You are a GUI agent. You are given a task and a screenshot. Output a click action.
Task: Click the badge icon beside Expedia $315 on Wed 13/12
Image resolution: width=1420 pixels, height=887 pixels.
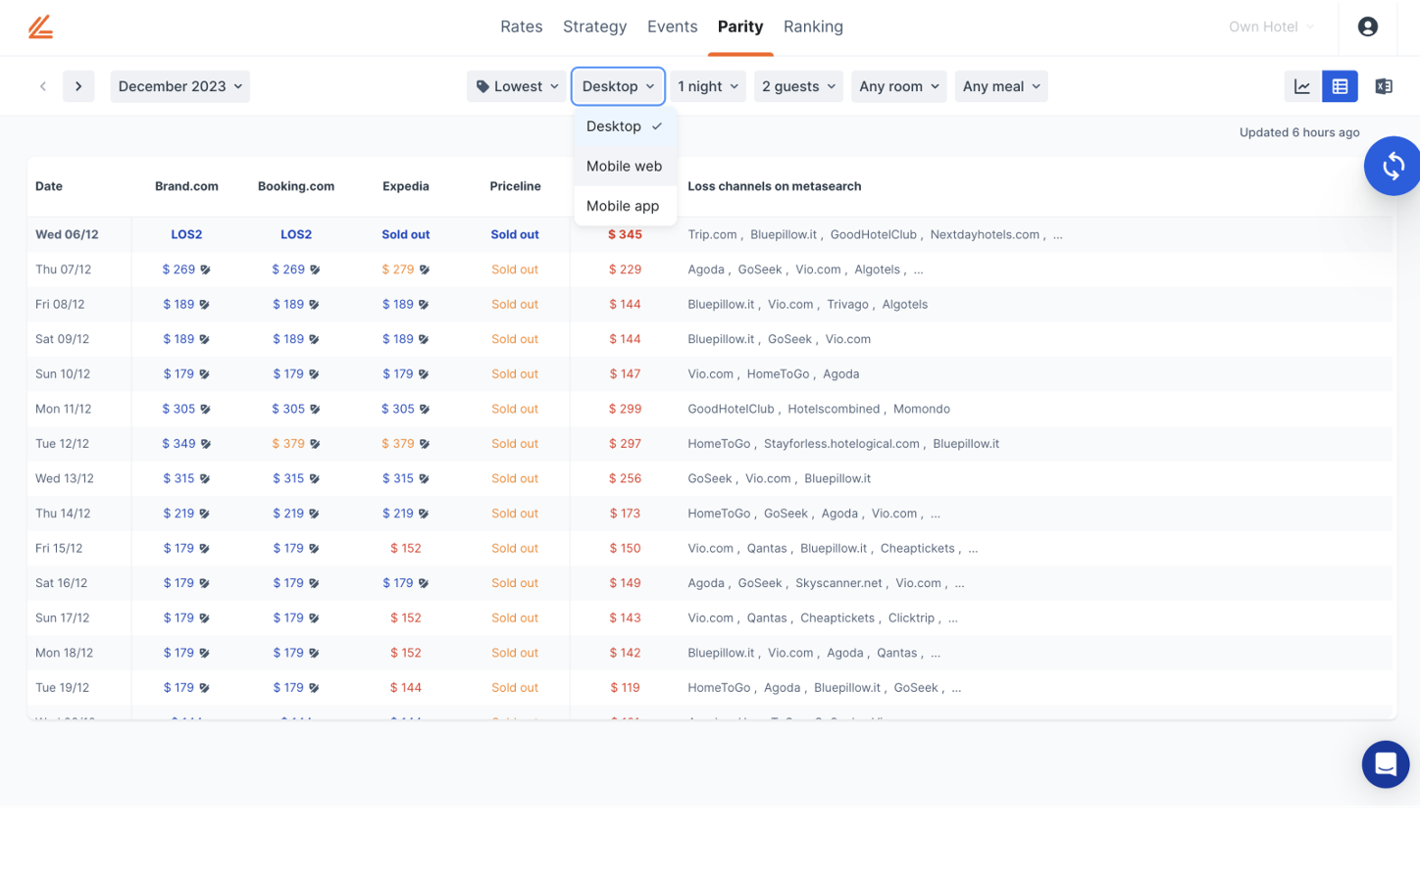point(424,478)
